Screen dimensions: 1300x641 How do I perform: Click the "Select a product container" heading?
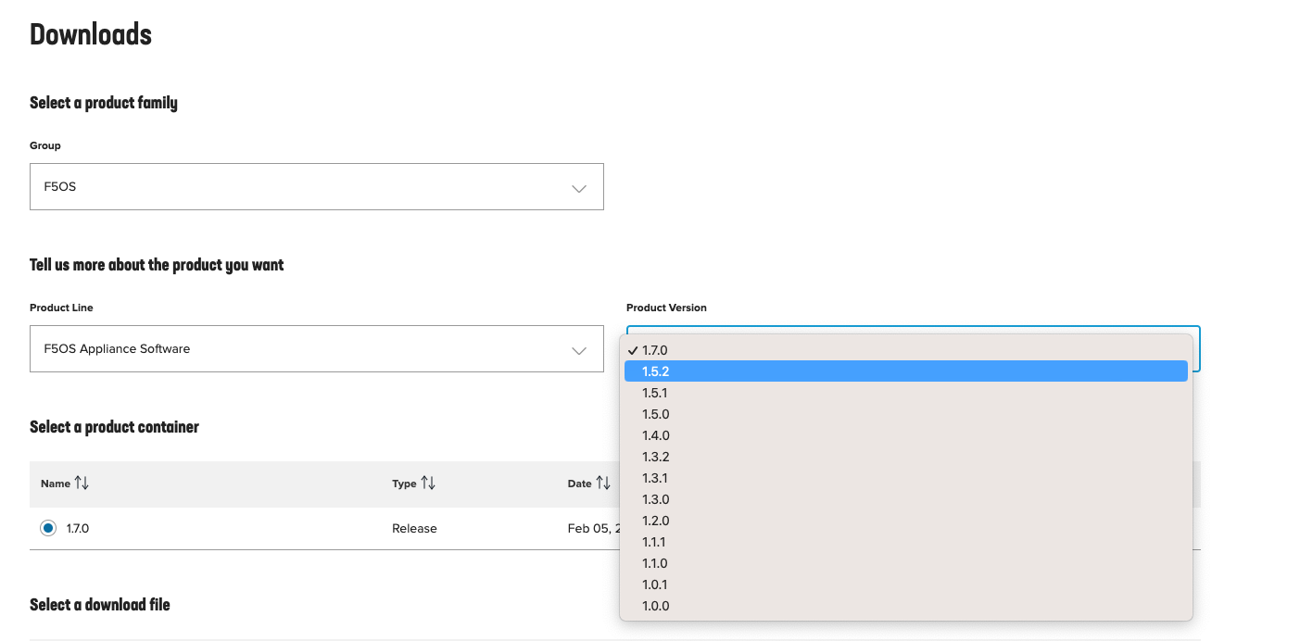(114, 427)
